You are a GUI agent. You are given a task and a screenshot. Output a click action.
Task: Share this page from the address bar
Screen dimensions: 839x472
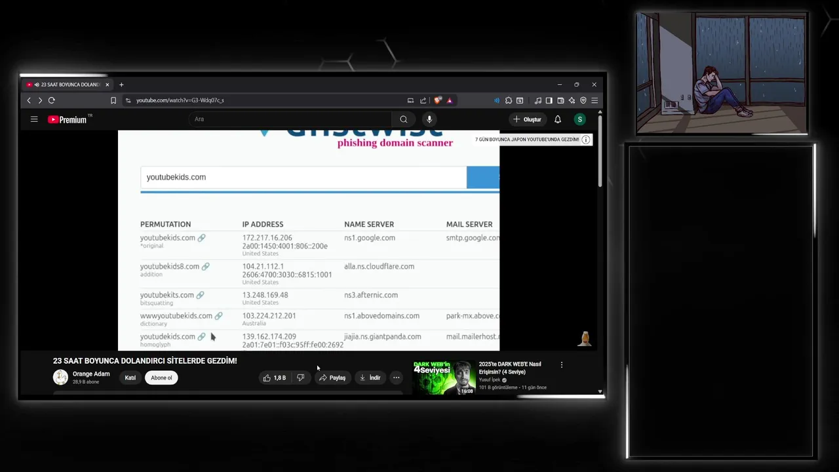423,100
